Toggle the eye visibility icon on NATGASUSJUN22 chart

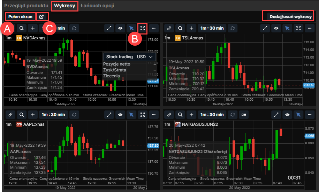(287, 115)
